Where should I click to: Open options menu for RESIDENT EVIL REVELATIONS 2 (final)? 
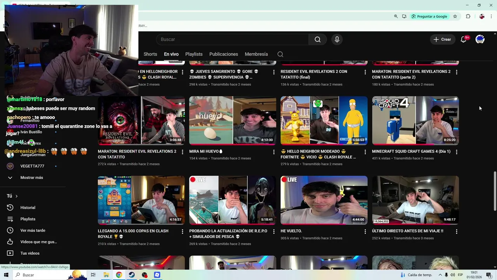pyautogui.click(x=365, y=72)
